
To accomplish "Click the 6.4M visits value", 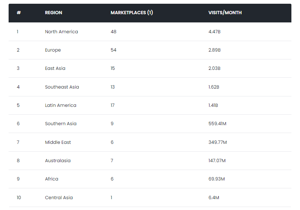I will 214,198.
